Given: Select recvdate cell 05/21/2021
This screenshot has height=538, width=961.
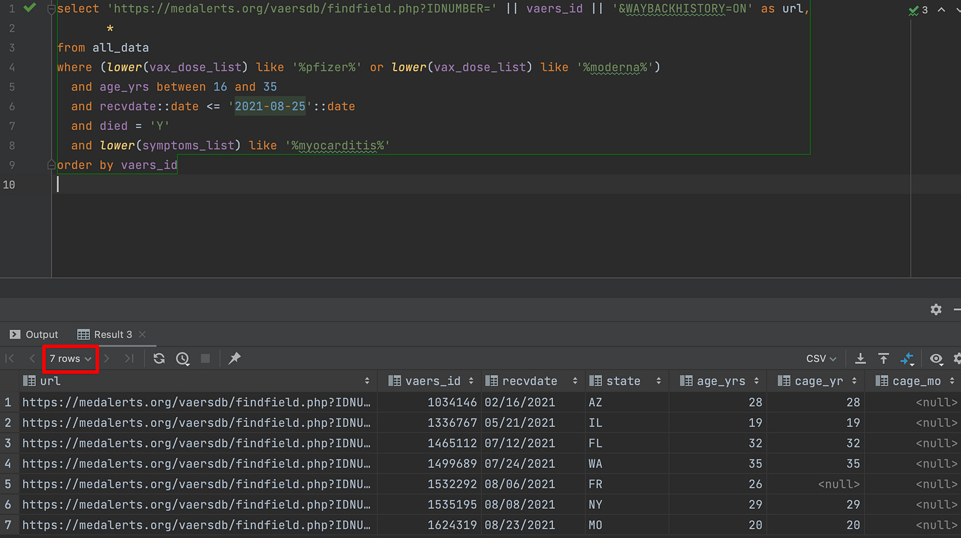Looking at the screenshot, I should [533, 422].
